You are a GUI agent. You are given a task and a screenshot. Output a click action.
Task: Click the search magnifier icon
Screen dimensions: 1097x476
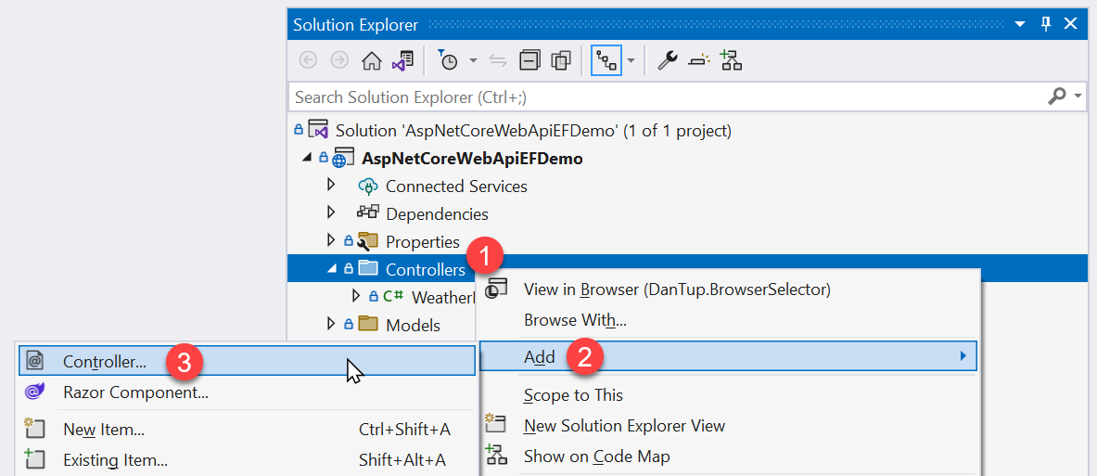tap(1056, 96)
